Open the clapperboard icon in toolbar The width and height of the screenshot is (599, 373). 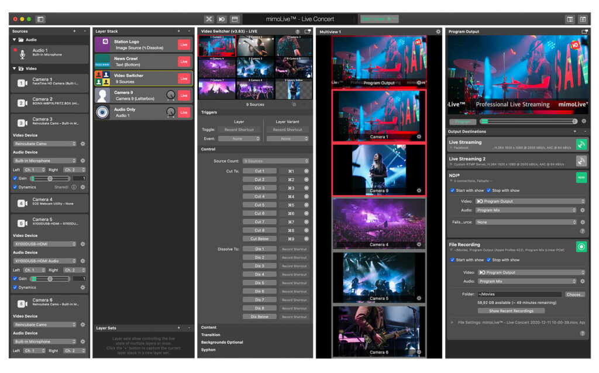pos(235,19)
